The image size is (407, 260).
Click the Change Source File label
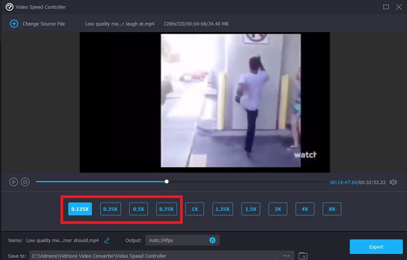tap(43, 24)
